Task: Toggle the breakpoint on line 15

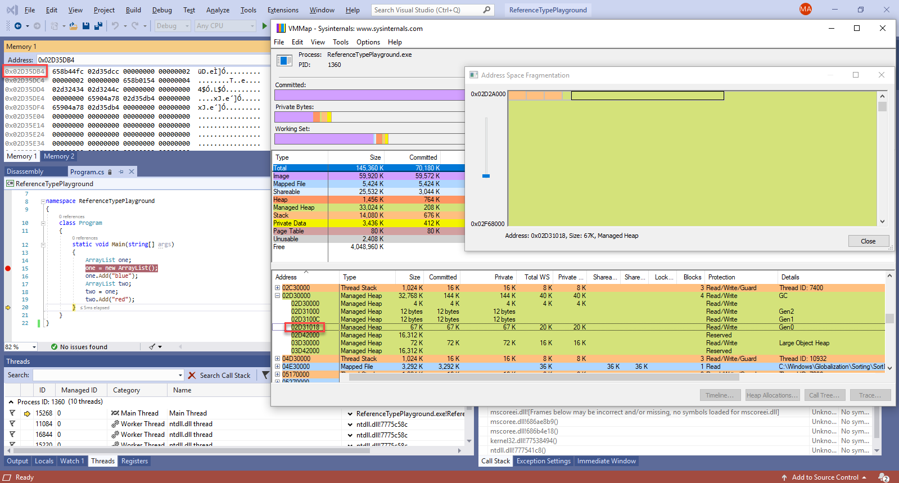Action: click(x=8, y=268)
